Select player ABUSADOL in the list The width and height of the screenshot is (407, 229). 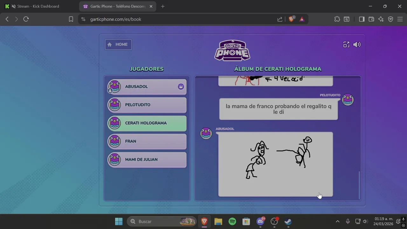click(147, 87)
